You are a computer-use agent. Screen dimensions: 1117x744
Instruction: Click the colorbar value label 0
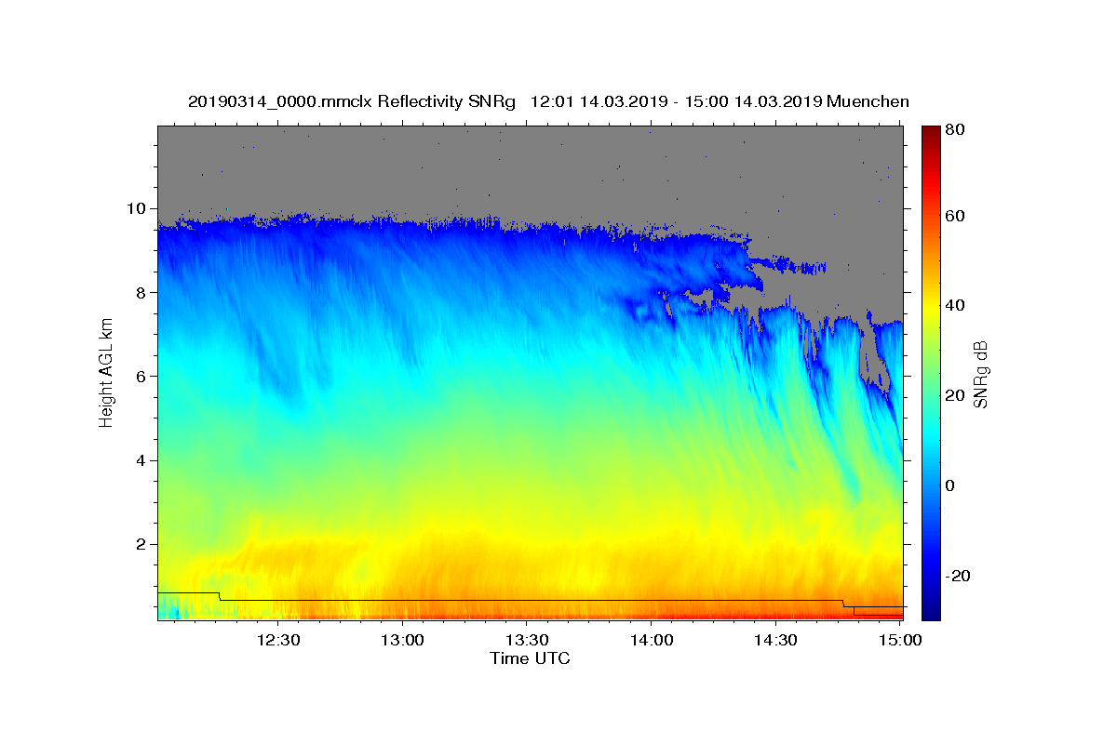(951, 485)
